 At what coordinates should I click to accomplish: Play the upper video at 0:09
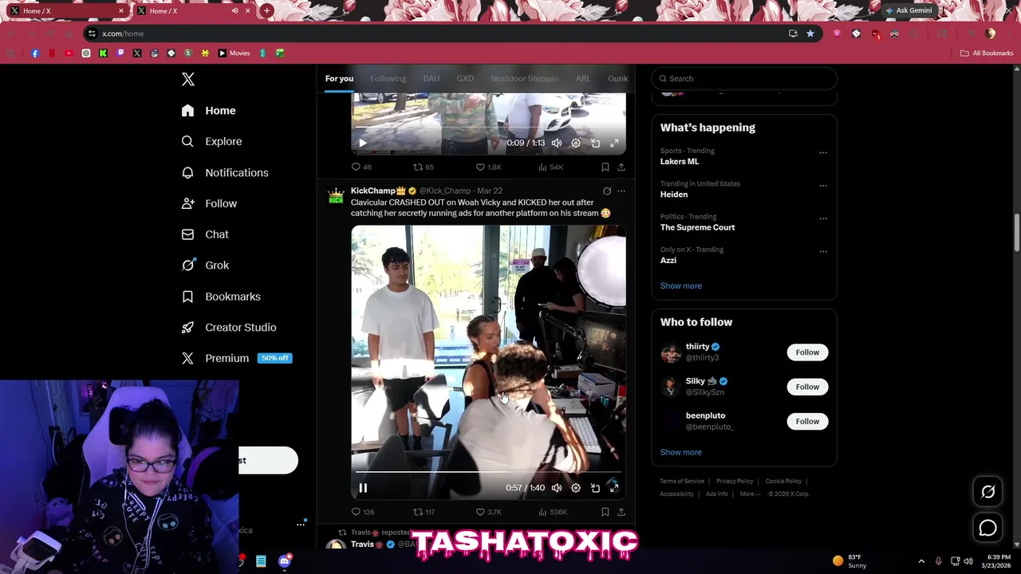coord(363,143)
